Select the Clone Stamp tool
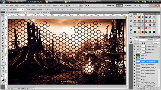This screenshot has height=90, width=161. pos(3,38)
